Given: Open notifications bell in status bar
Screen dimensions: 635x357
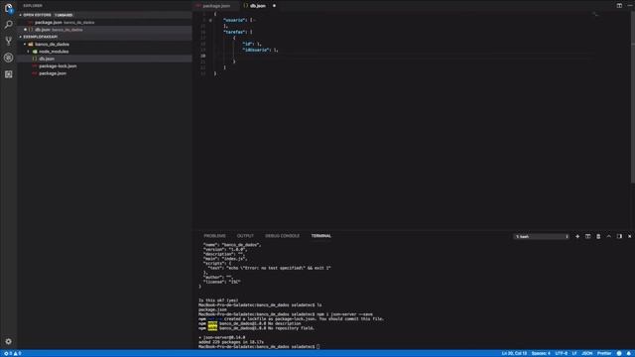Looking at the screenshot, I should click(x=628, y=353).
